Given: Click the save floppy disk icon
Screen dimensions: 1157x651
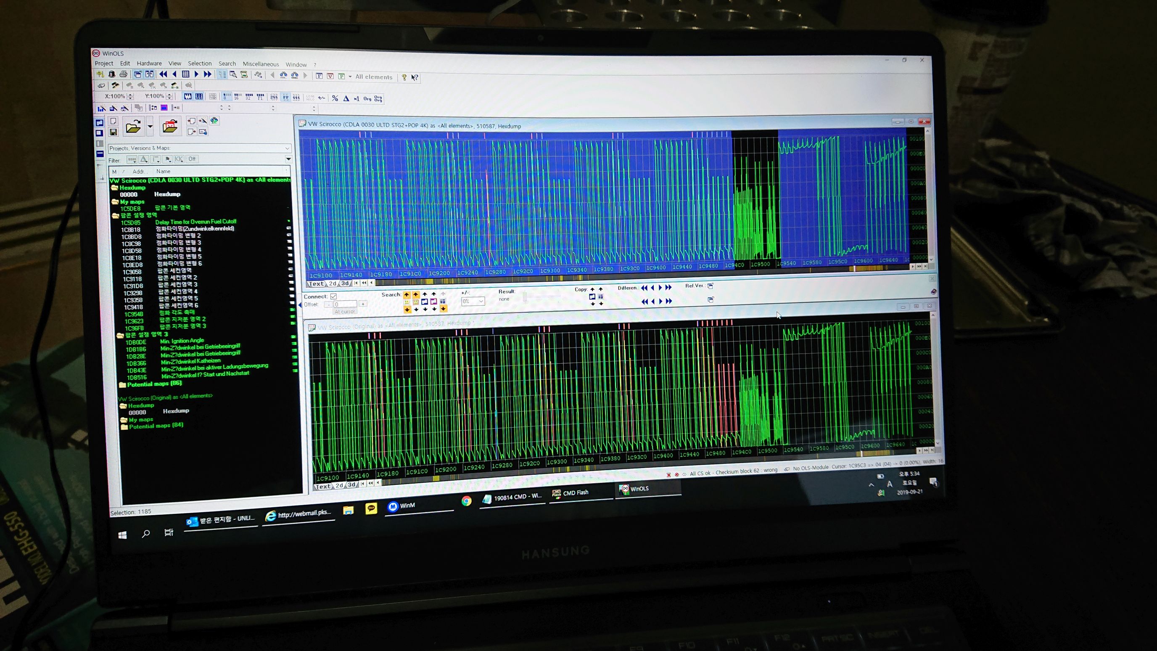Looking at the screenshot, I should pos(113,132).
